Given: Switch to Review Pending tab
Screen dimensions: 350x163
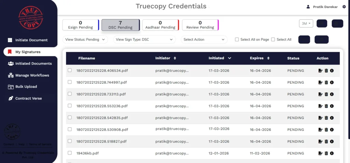Looking at the screenshot, I should 200,25.
